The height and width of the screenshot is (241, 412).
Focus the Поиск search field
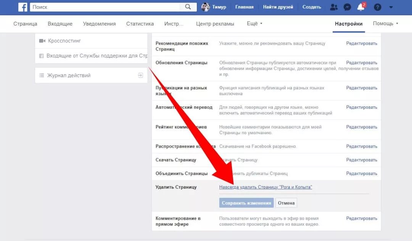(x=105, y=7)
